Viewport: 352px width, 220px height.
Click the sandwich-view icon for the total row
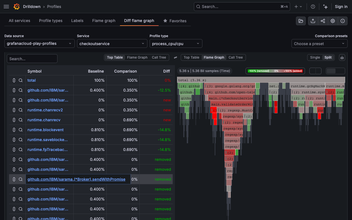(x=14, y=80)
